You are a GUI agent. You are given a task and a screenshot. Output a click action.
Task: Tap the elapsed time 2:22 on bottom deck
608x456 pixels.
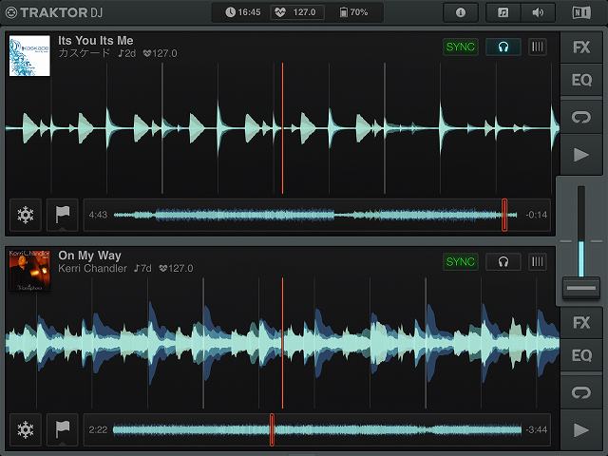point(98,429)
